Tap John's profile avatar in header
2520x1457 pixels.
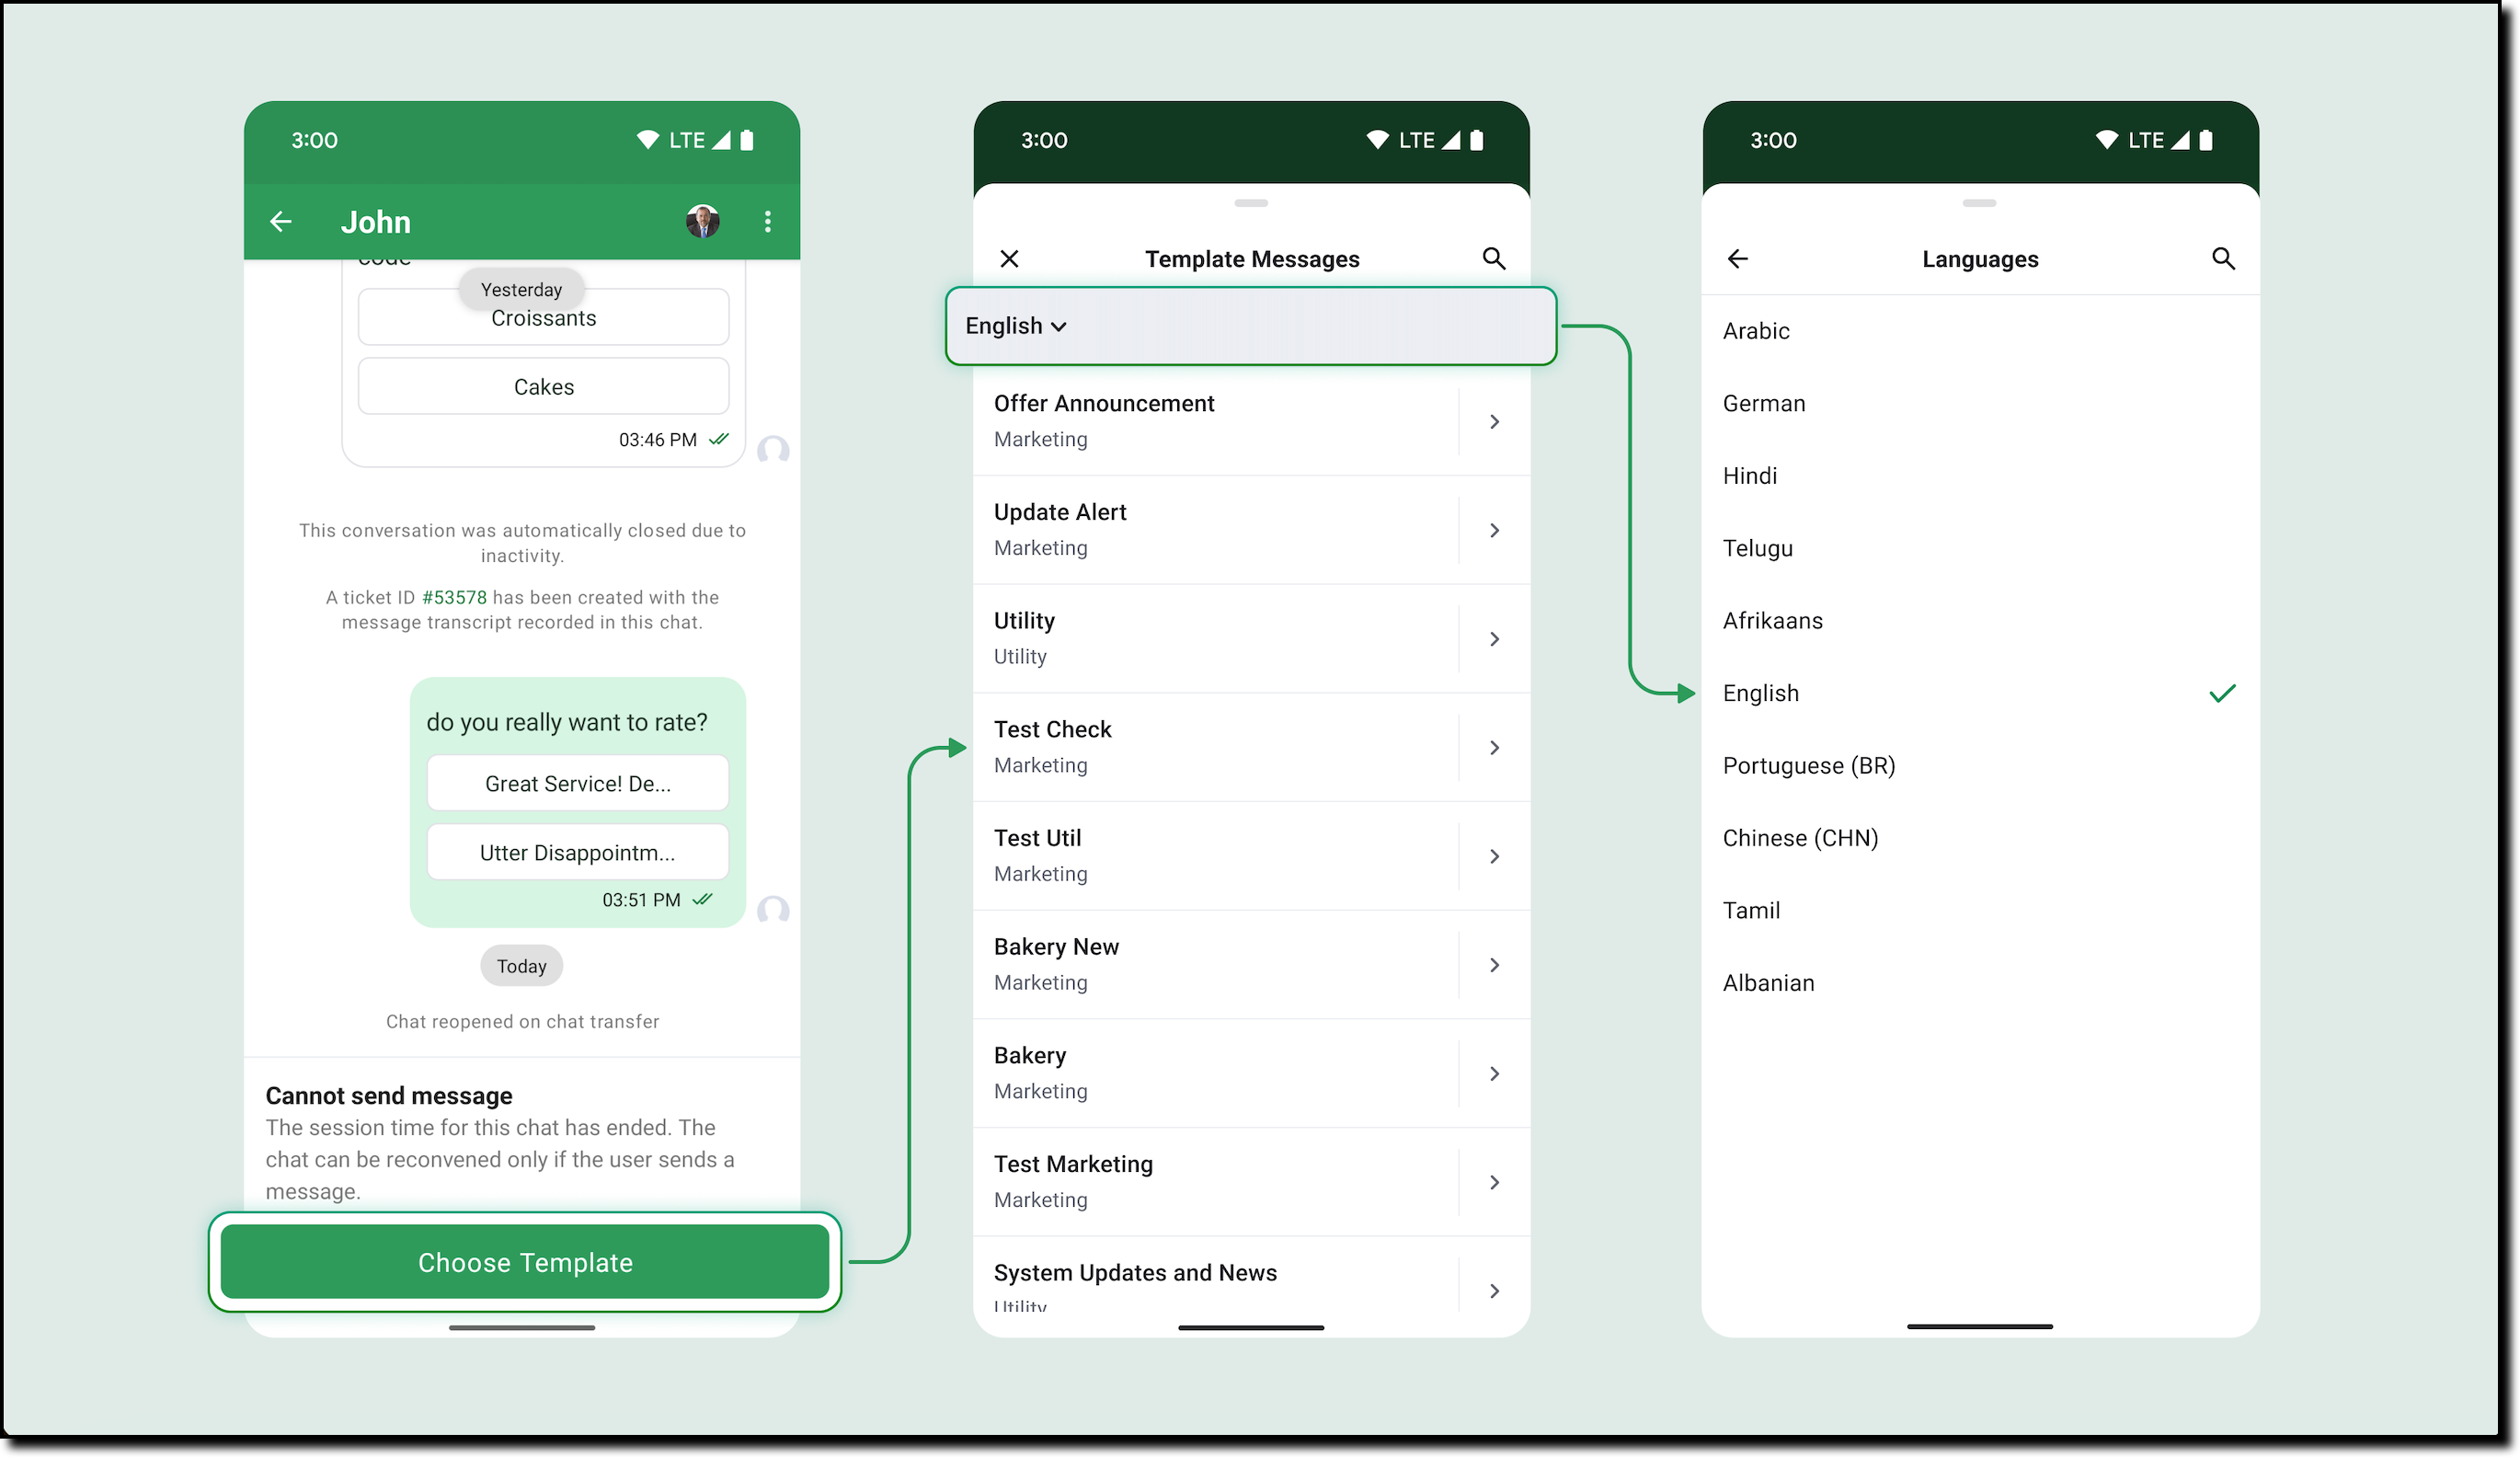tap(702, 221)
